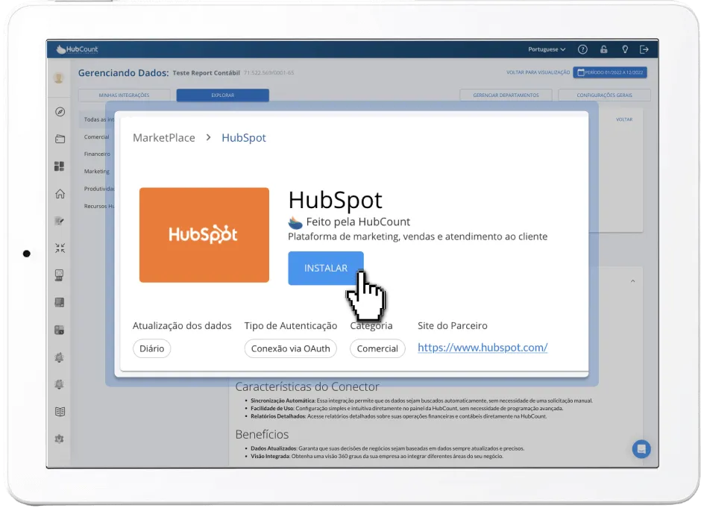Select Todas as integrações category
The width and height of the screenshot is (704, 508).
[x=98, y=119]
